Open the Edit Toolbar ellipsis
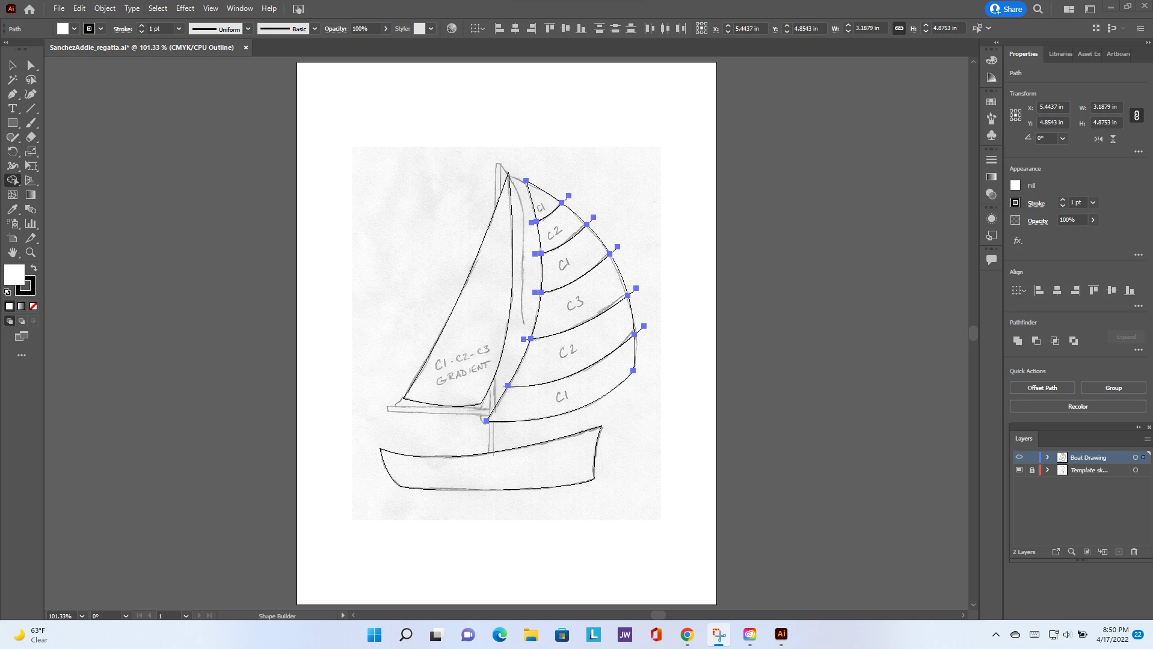Image resolution: width=1153 pixels, height=649 pixels. [22, 355]
